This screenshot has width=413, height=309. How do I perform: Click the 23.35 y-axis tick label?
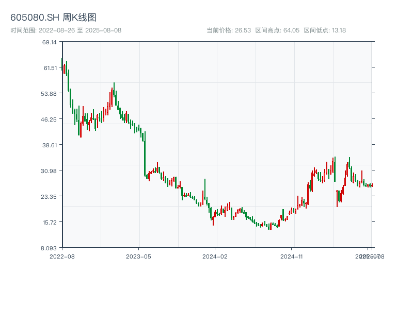[50, 196]
